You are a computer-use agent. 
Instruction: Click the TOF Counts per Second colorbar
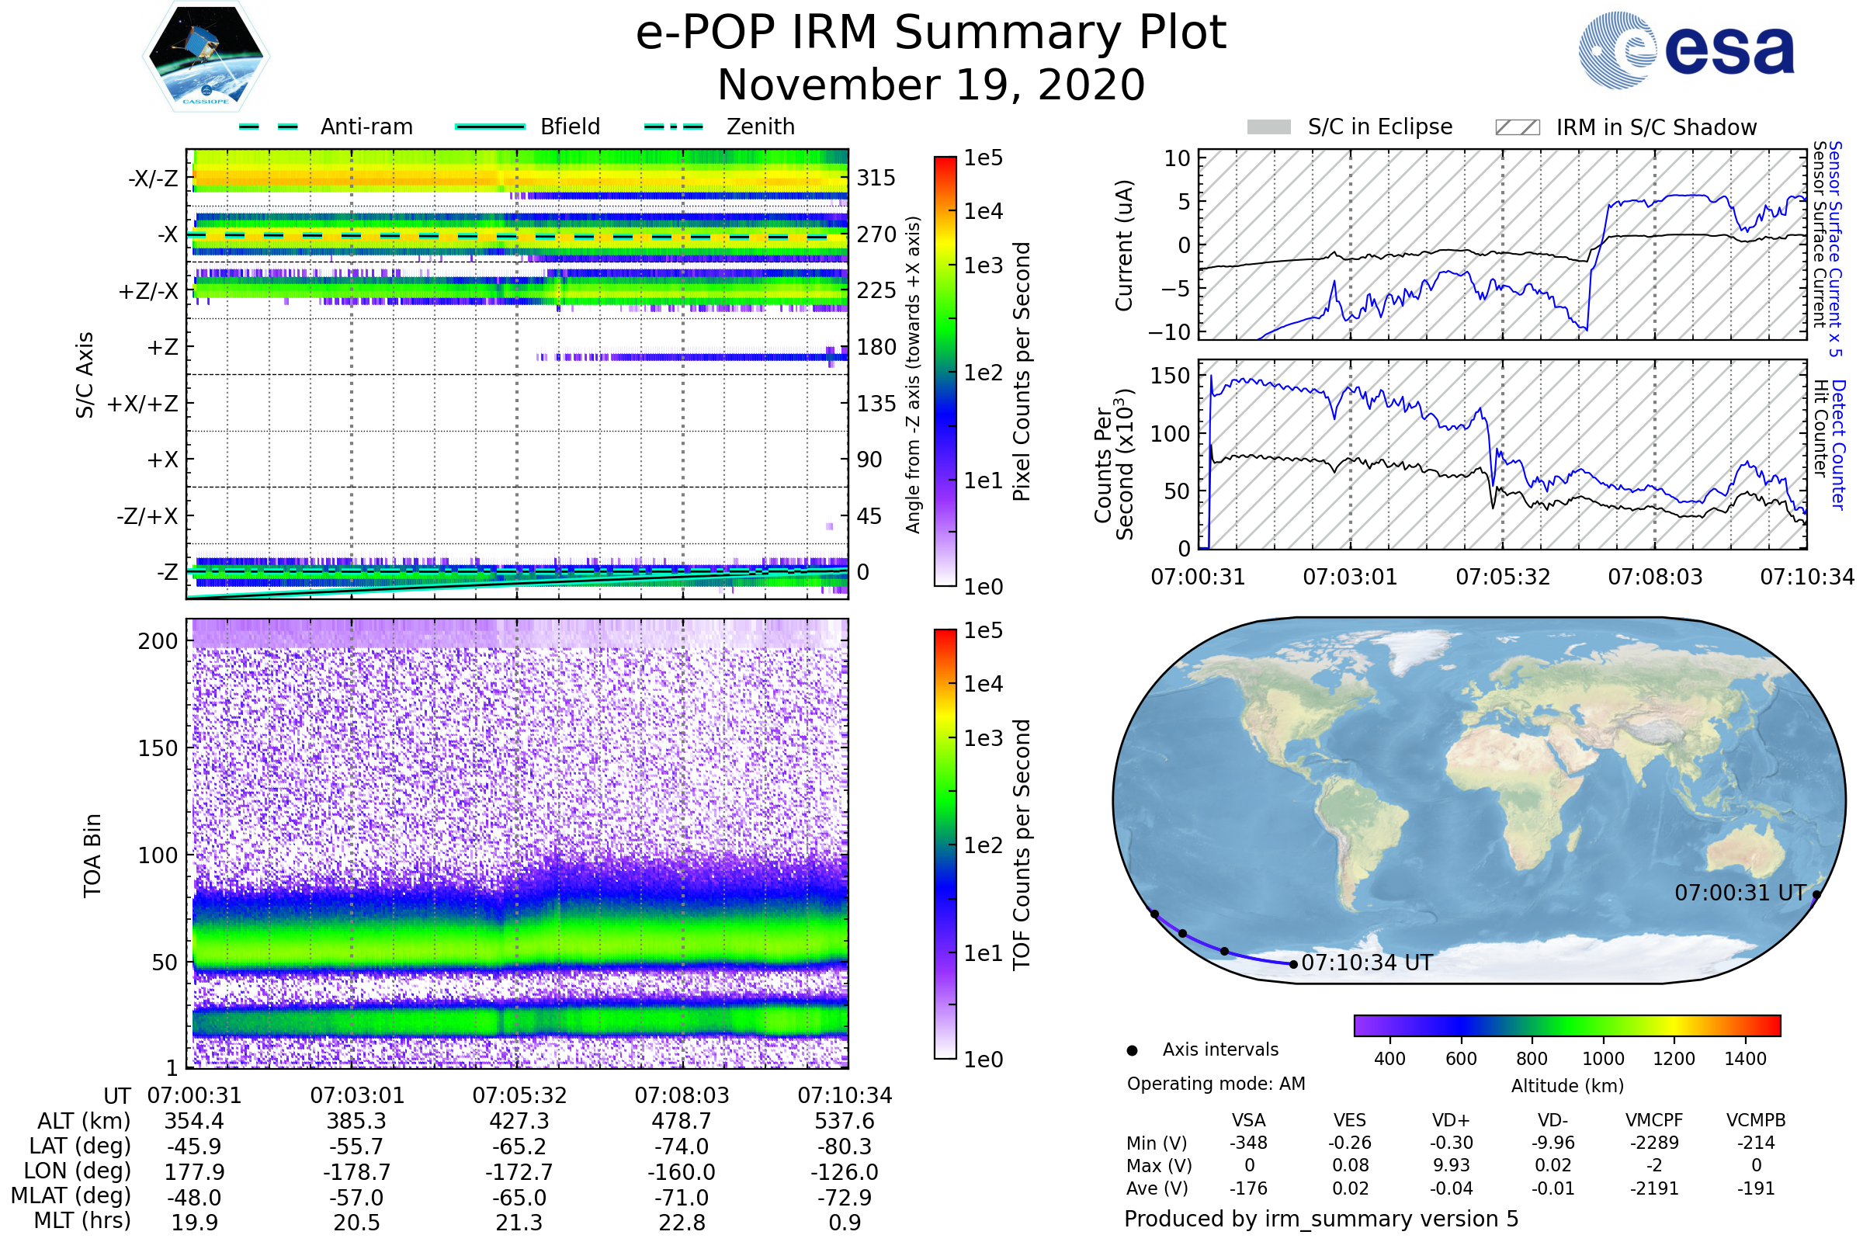945,844
